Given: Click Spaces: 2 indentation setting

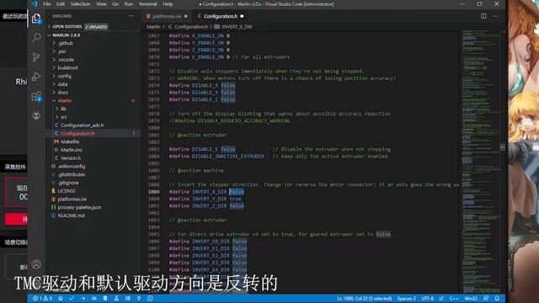Looking at the screenshot, I should pyautogui.click(x=406, y=299).
